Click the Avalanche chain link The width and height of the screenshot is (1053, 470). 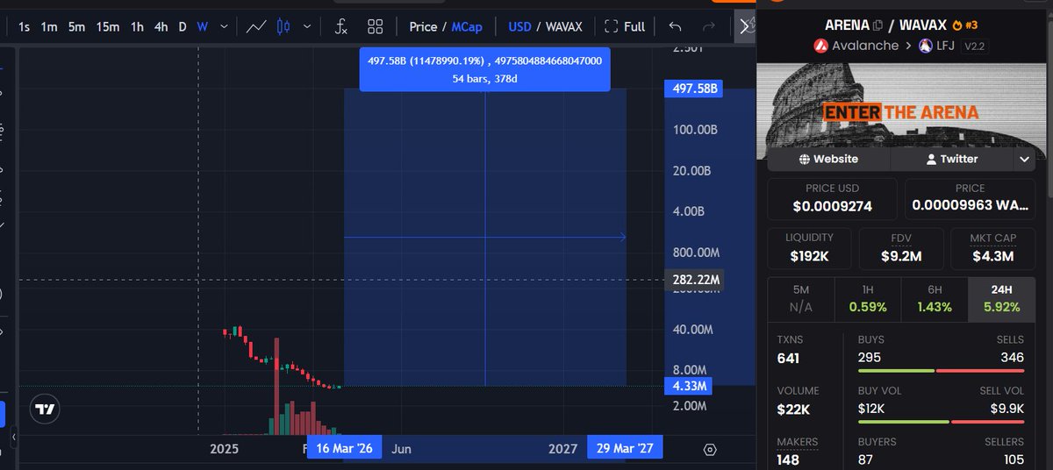856,46
